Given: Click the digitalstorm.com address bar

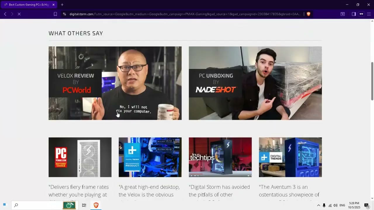Looking at the screenshot, I should click(185, 14).
